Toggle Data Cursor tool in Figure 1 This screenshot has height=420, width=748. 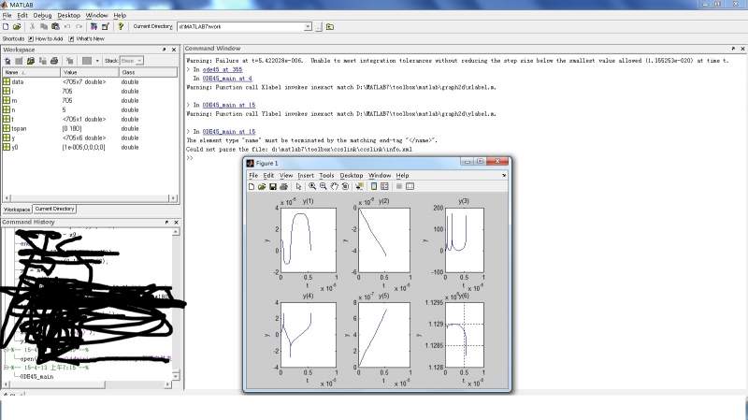click(x=359, y=186)
